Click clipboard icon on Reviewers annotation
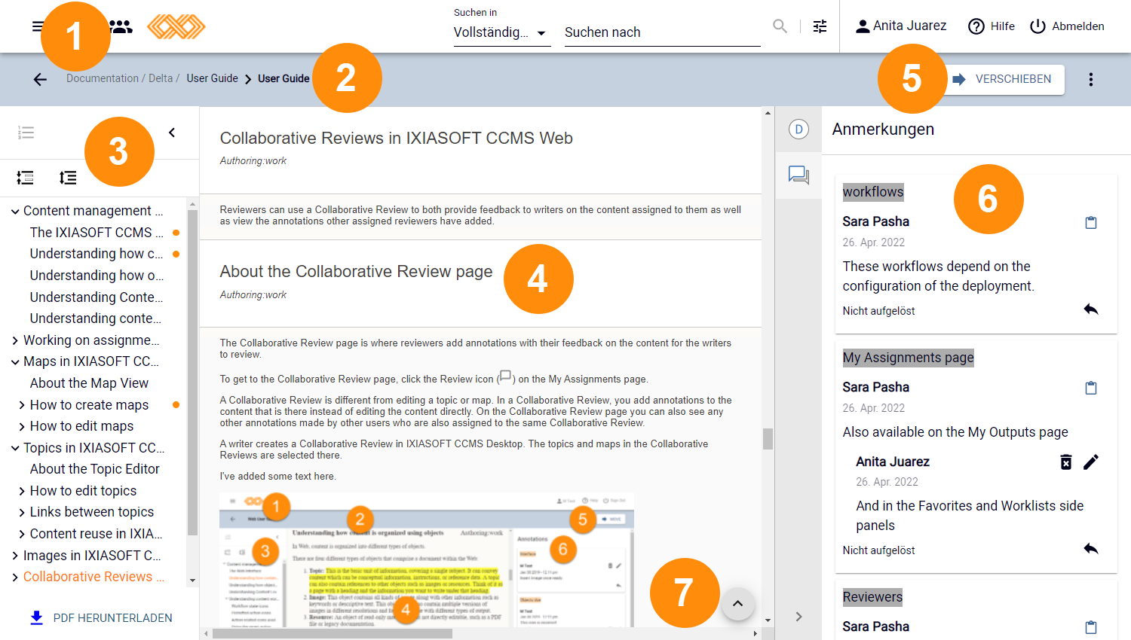The height and width of the screenshot is (640, 1131). pyautogui.click(x=1090, y=627)
